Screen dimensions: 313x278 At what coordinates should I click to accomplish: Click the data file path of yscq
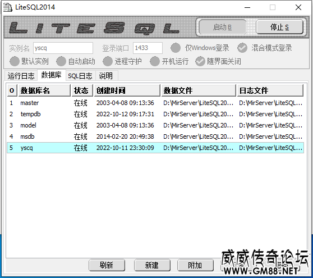point(198,148)
